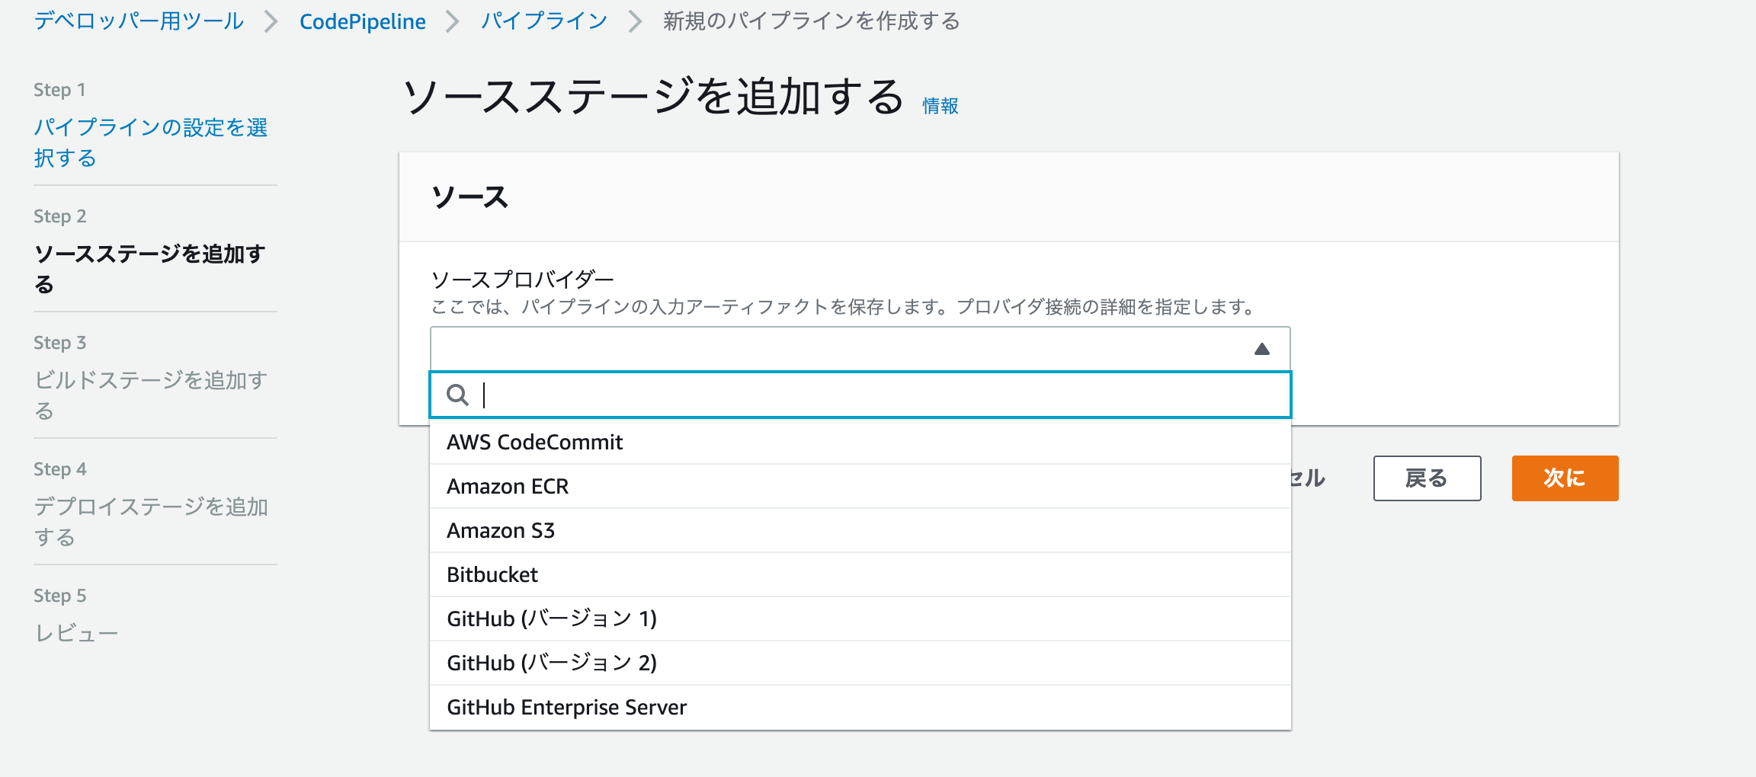Open the CodePipeline breadcrumb link
Screen dimensions: 1756x777
click(364, 22)
